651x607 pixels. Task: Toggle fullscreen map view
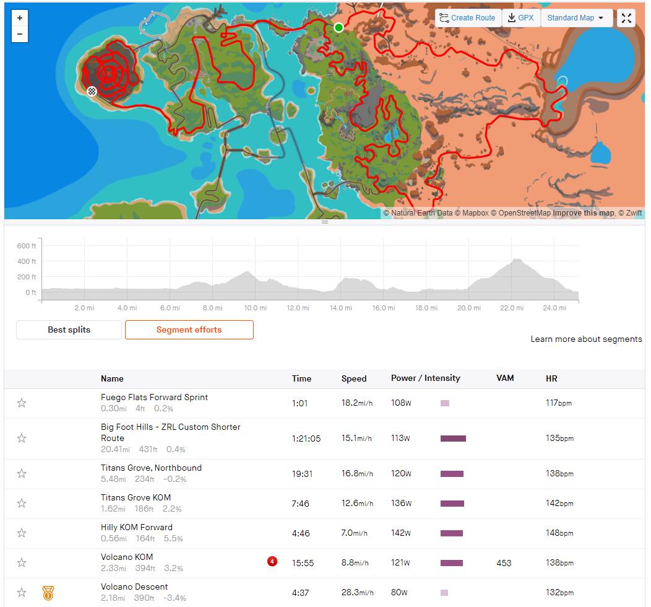click(x=626, y=18)
